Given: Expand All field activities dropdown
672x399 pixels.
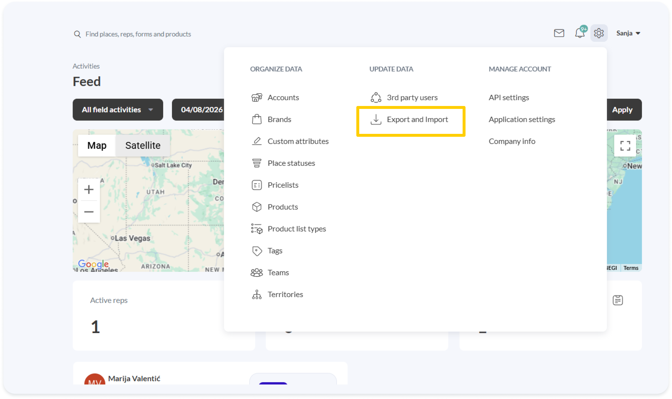Looking at the screenshot, I should 118,110.
